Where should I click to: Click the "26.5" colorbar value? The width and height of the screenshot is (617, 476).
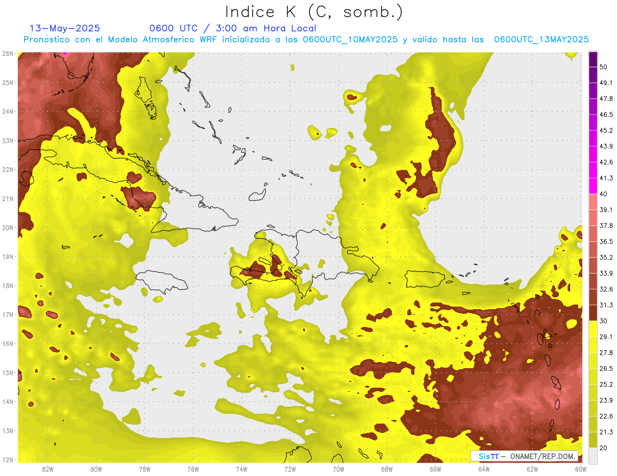(606, 369)
